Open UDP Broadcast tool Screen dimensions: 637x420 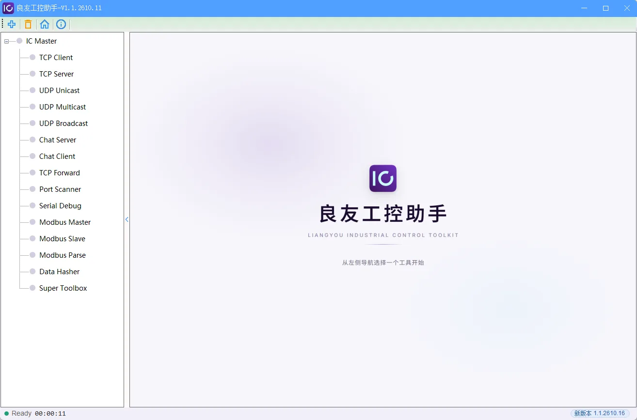click(64, 124)
